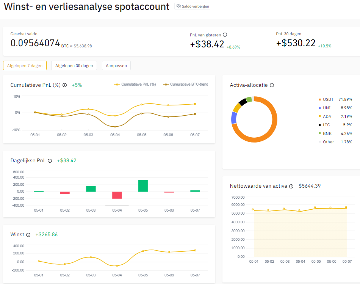The height and width of the screenshot is (284, 360).
Task: Click info icon beside Winst title
Action: (28, 235)
